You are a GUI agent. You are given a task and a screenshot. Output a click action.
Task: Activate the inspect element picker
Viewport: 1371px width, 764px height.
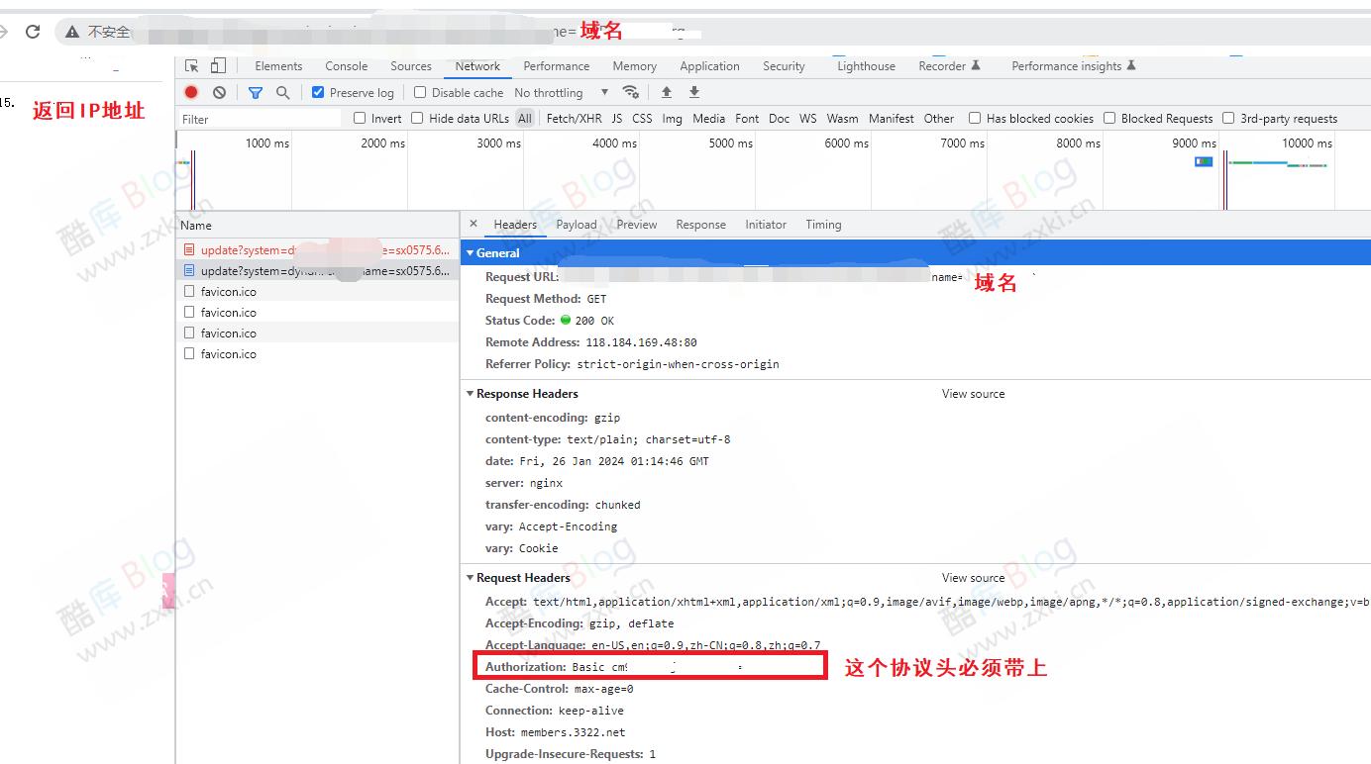(192, 66)
